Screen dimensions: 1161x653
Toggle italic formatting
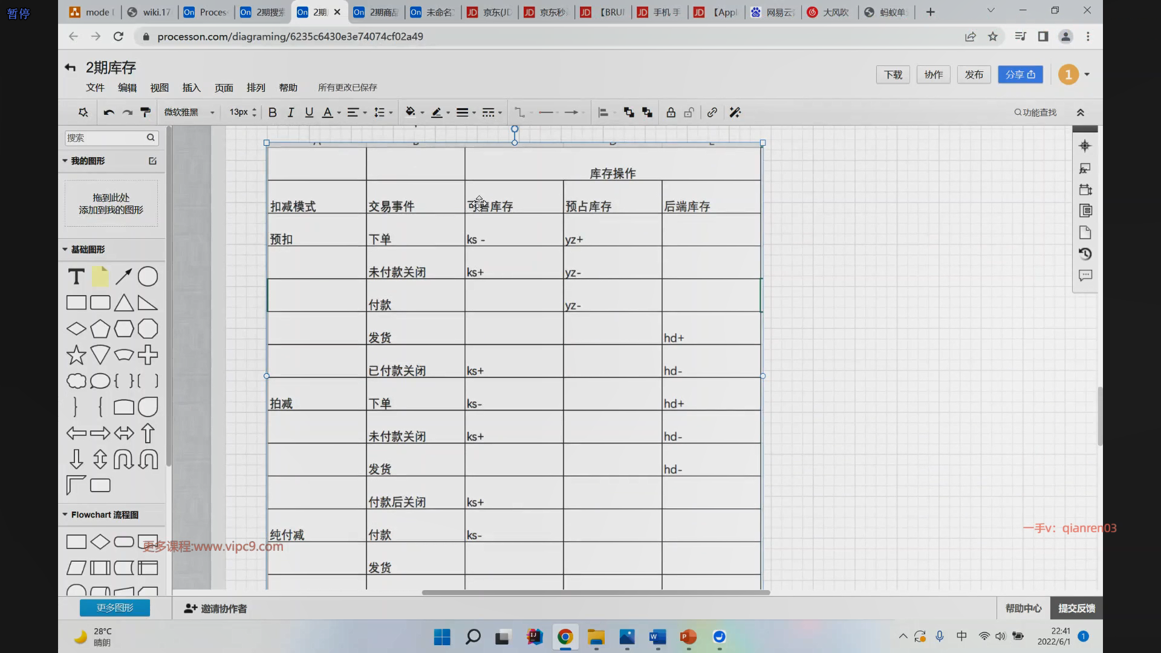(290, 112)
